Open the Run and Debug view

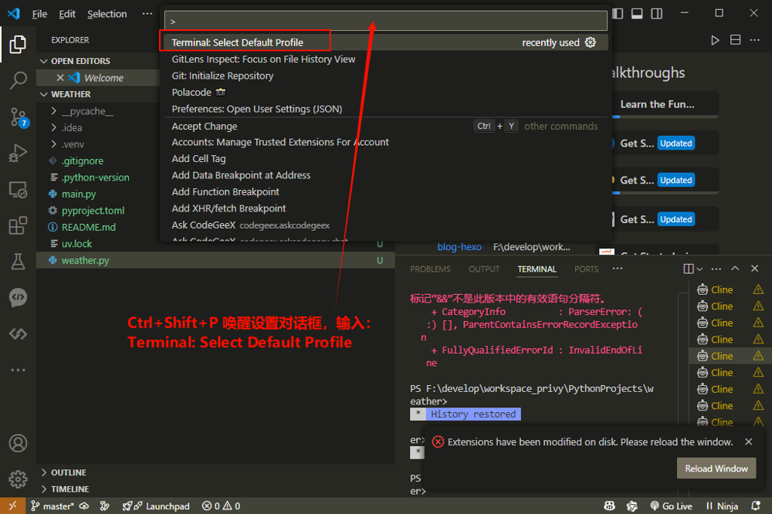point(18,154)
